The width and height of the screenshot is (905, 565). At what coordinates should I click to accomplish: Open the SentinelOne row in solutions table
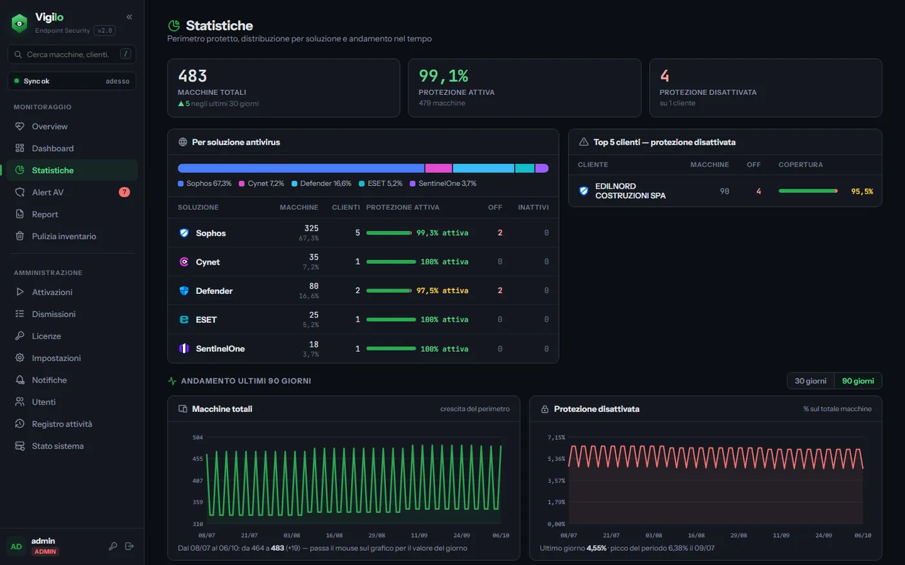(363, 349)
